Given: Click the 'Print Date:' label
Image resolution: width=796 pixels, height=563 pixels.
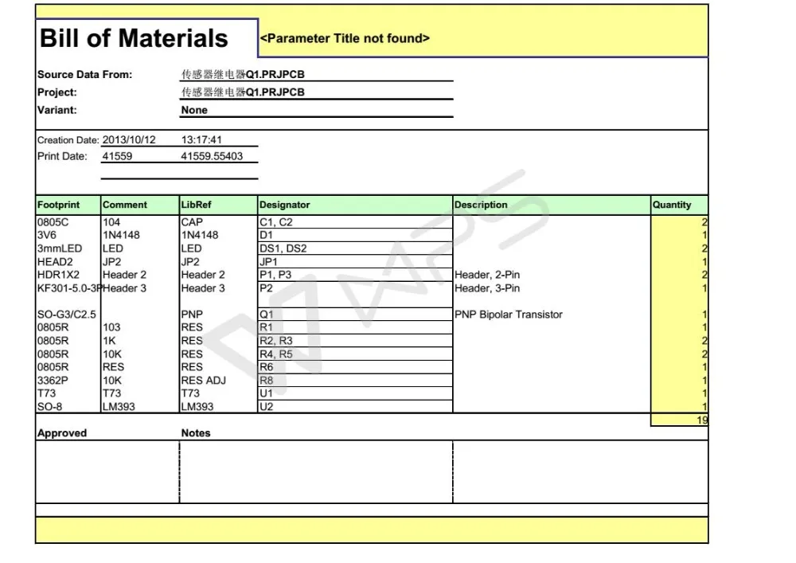Looking at the screenshot, I should tap(62, 156).
